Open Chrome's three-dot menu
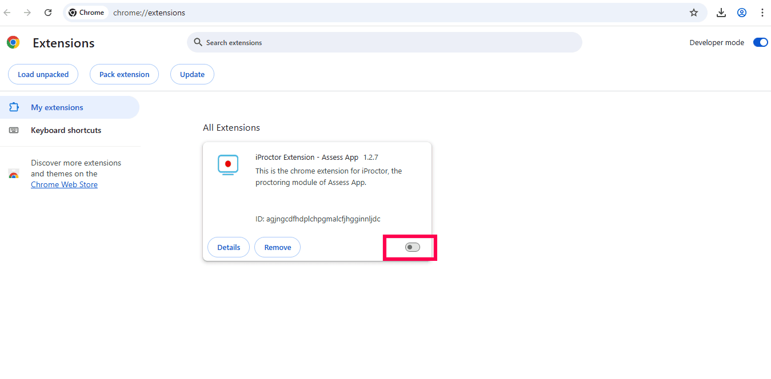Image resolution: width=771 pixels, height=379 pixels. click(x=762, y=13)
